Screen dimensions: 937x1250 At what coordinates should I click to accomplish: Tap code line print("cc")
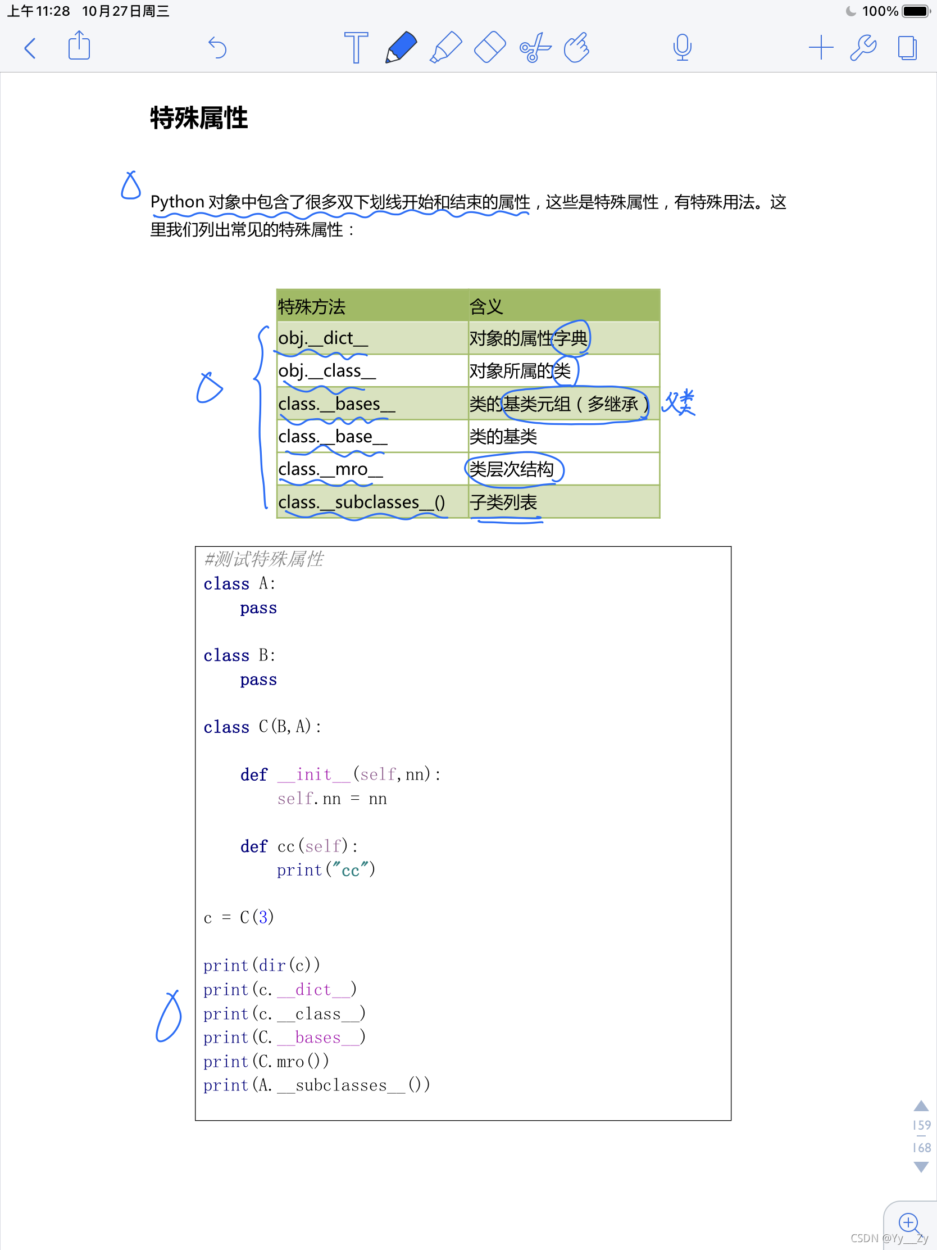pos(326,870)
